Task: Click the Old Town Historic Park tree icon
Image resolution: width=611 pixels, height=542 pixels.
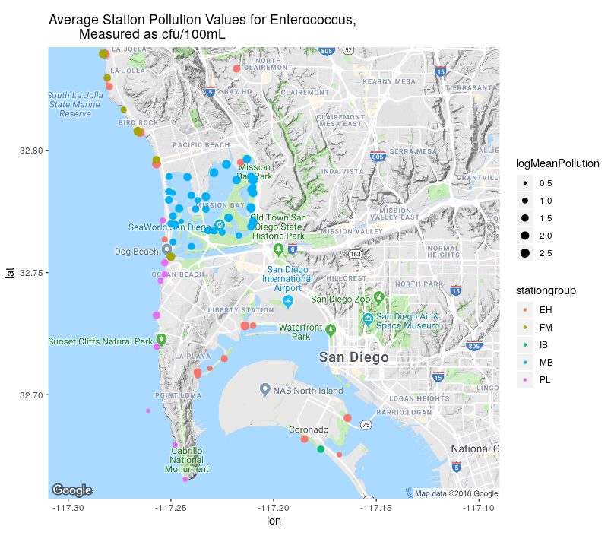Action: (278, 249)
